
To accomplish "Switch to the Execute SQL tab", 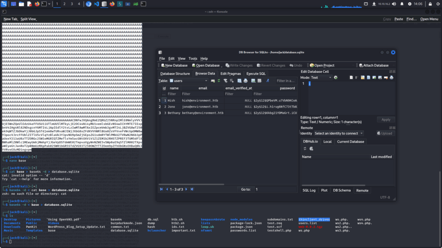I will pos(256,74).
